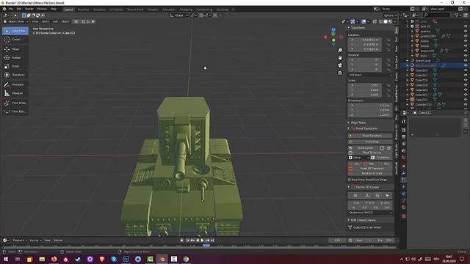The height and width of the screenshot is (264, 470).
Task: Open Object properties orange square tab
Action: 404,166
